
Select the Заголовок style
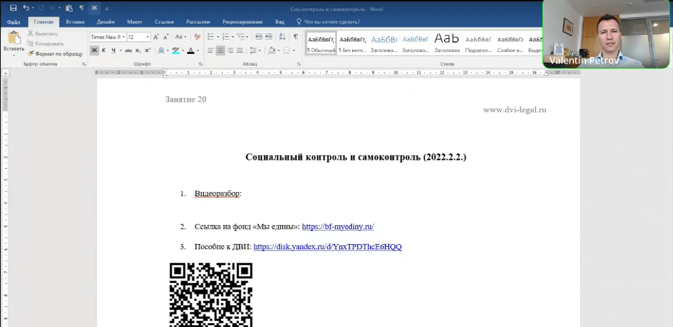pos(446,42)
